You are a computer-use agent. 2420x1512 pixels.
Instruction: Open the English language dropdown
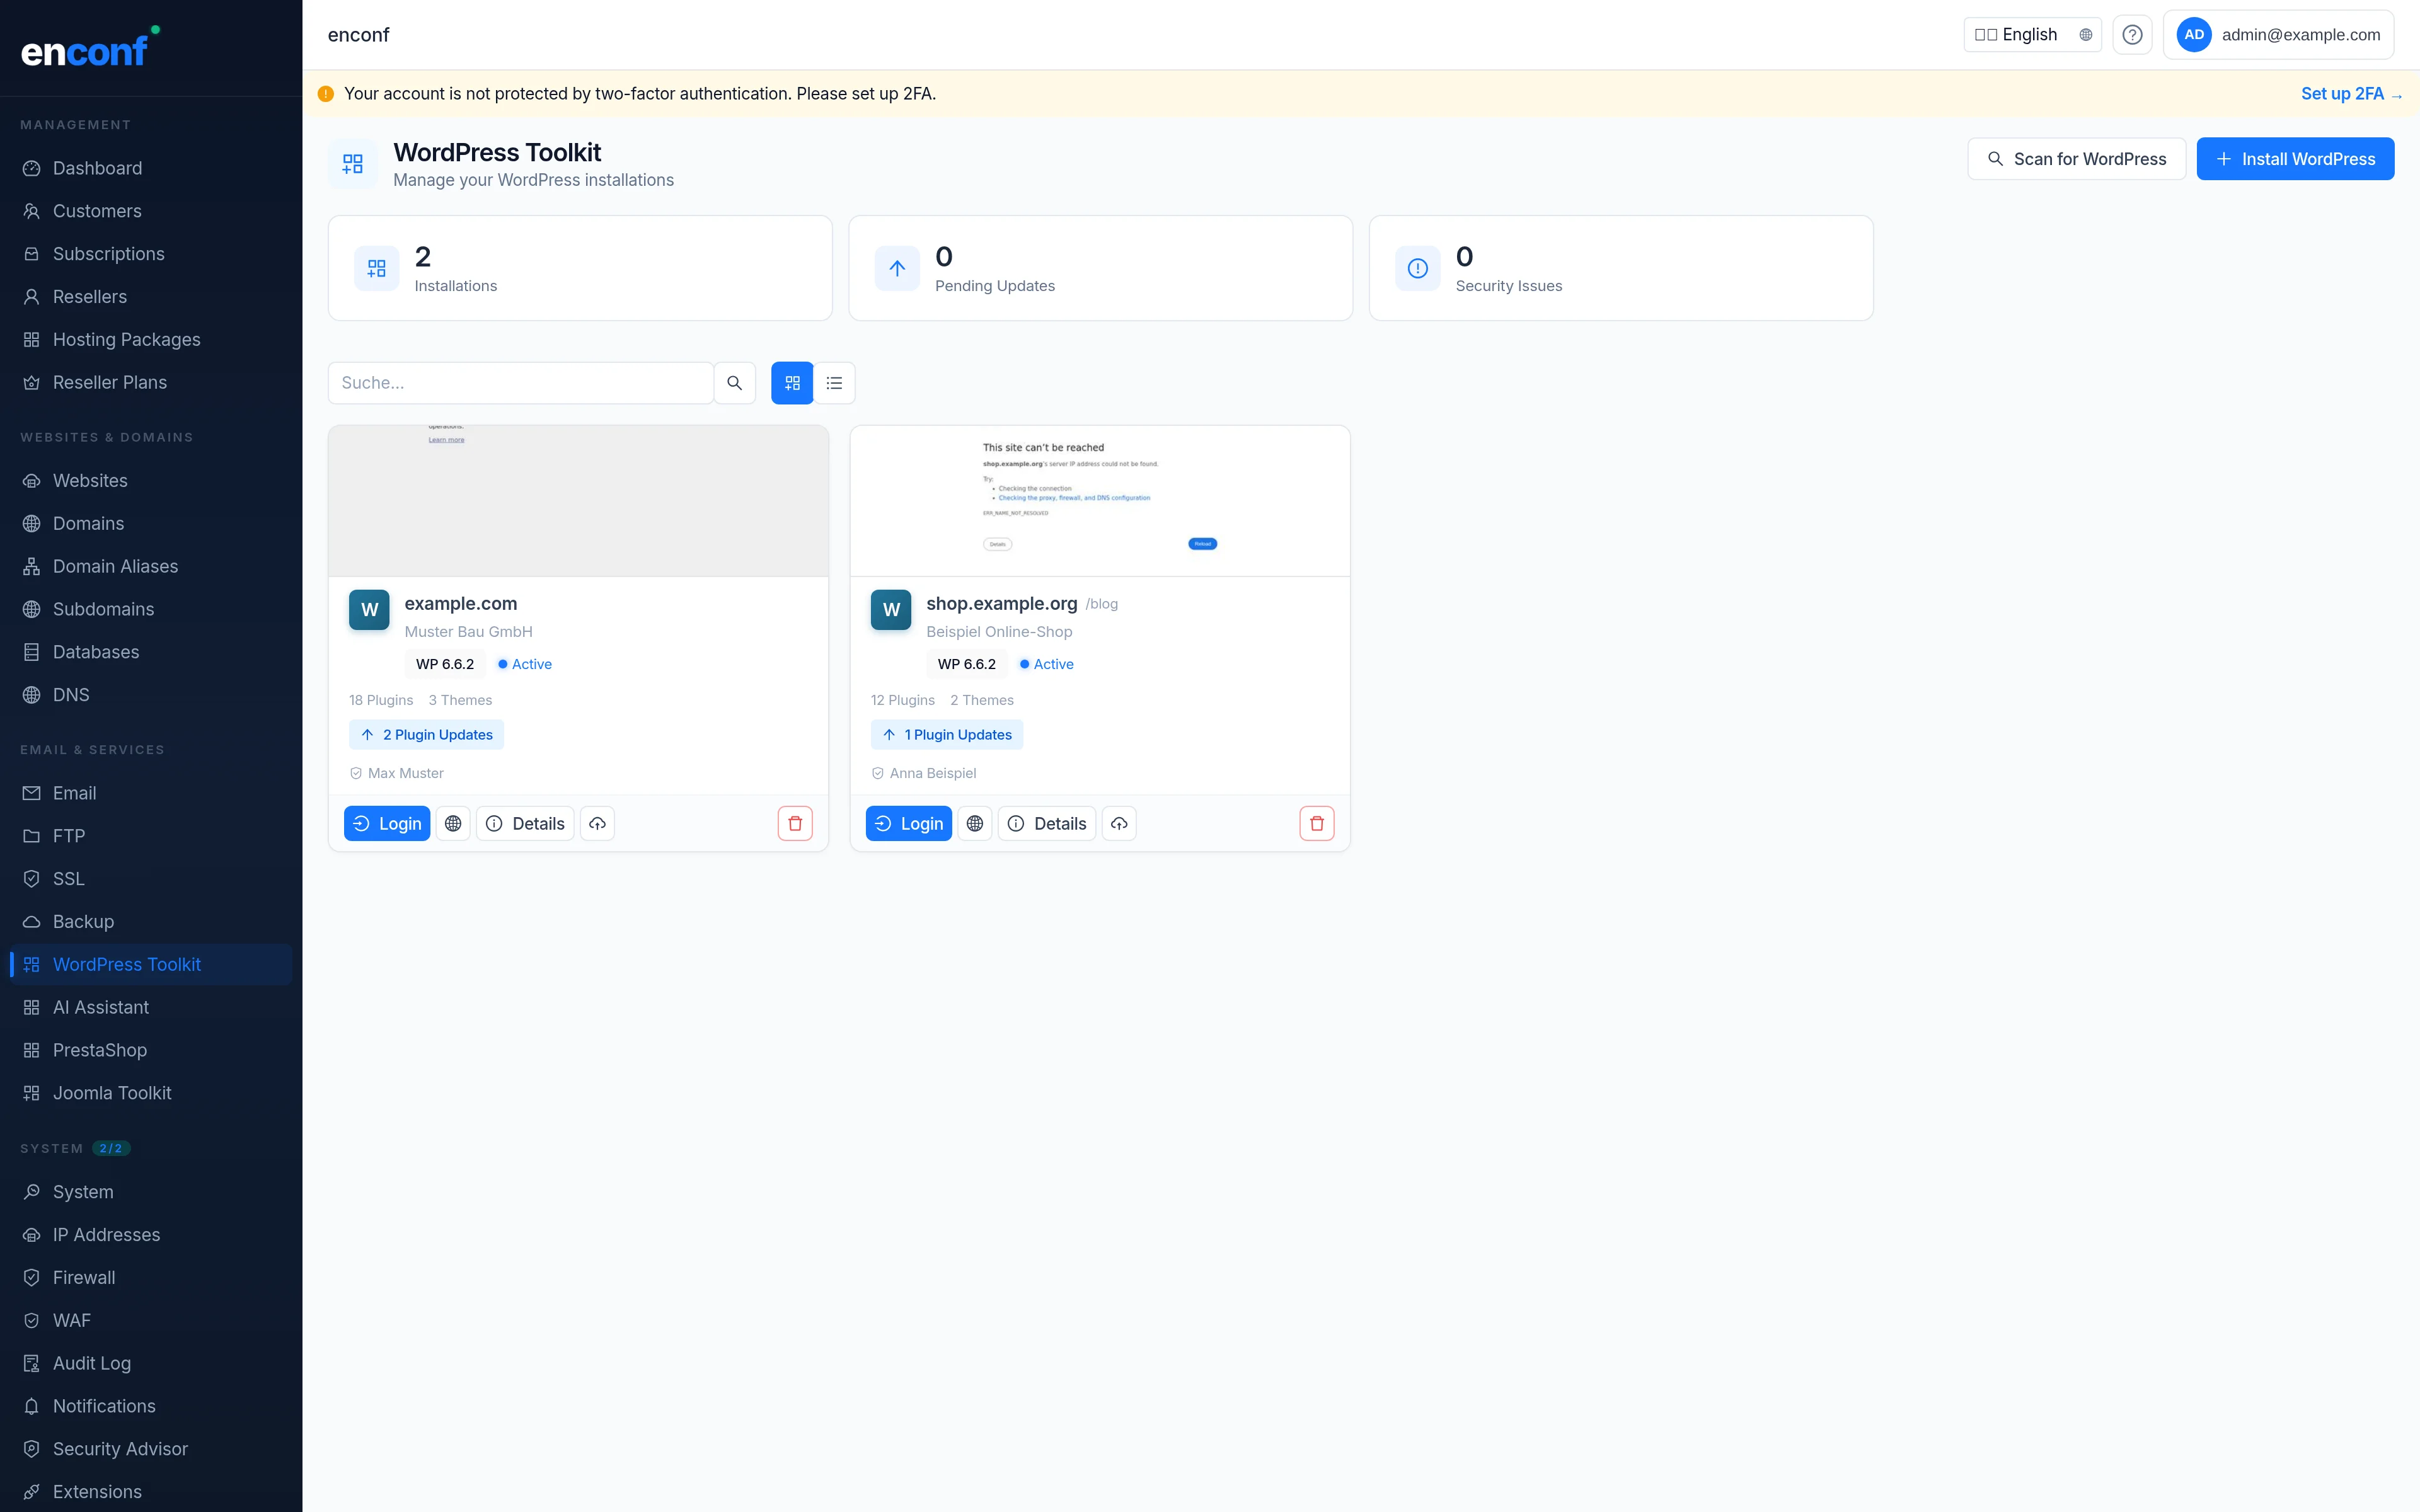tap(2032, 35)
